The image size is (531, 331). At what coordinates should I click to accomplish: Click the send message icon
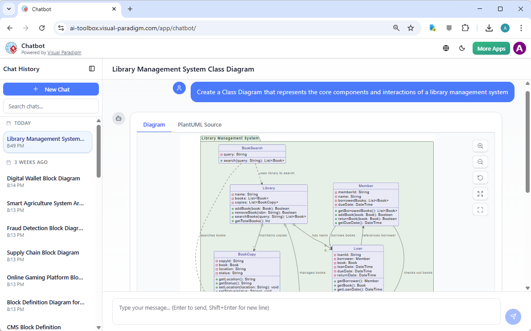[x=513, y=316]
